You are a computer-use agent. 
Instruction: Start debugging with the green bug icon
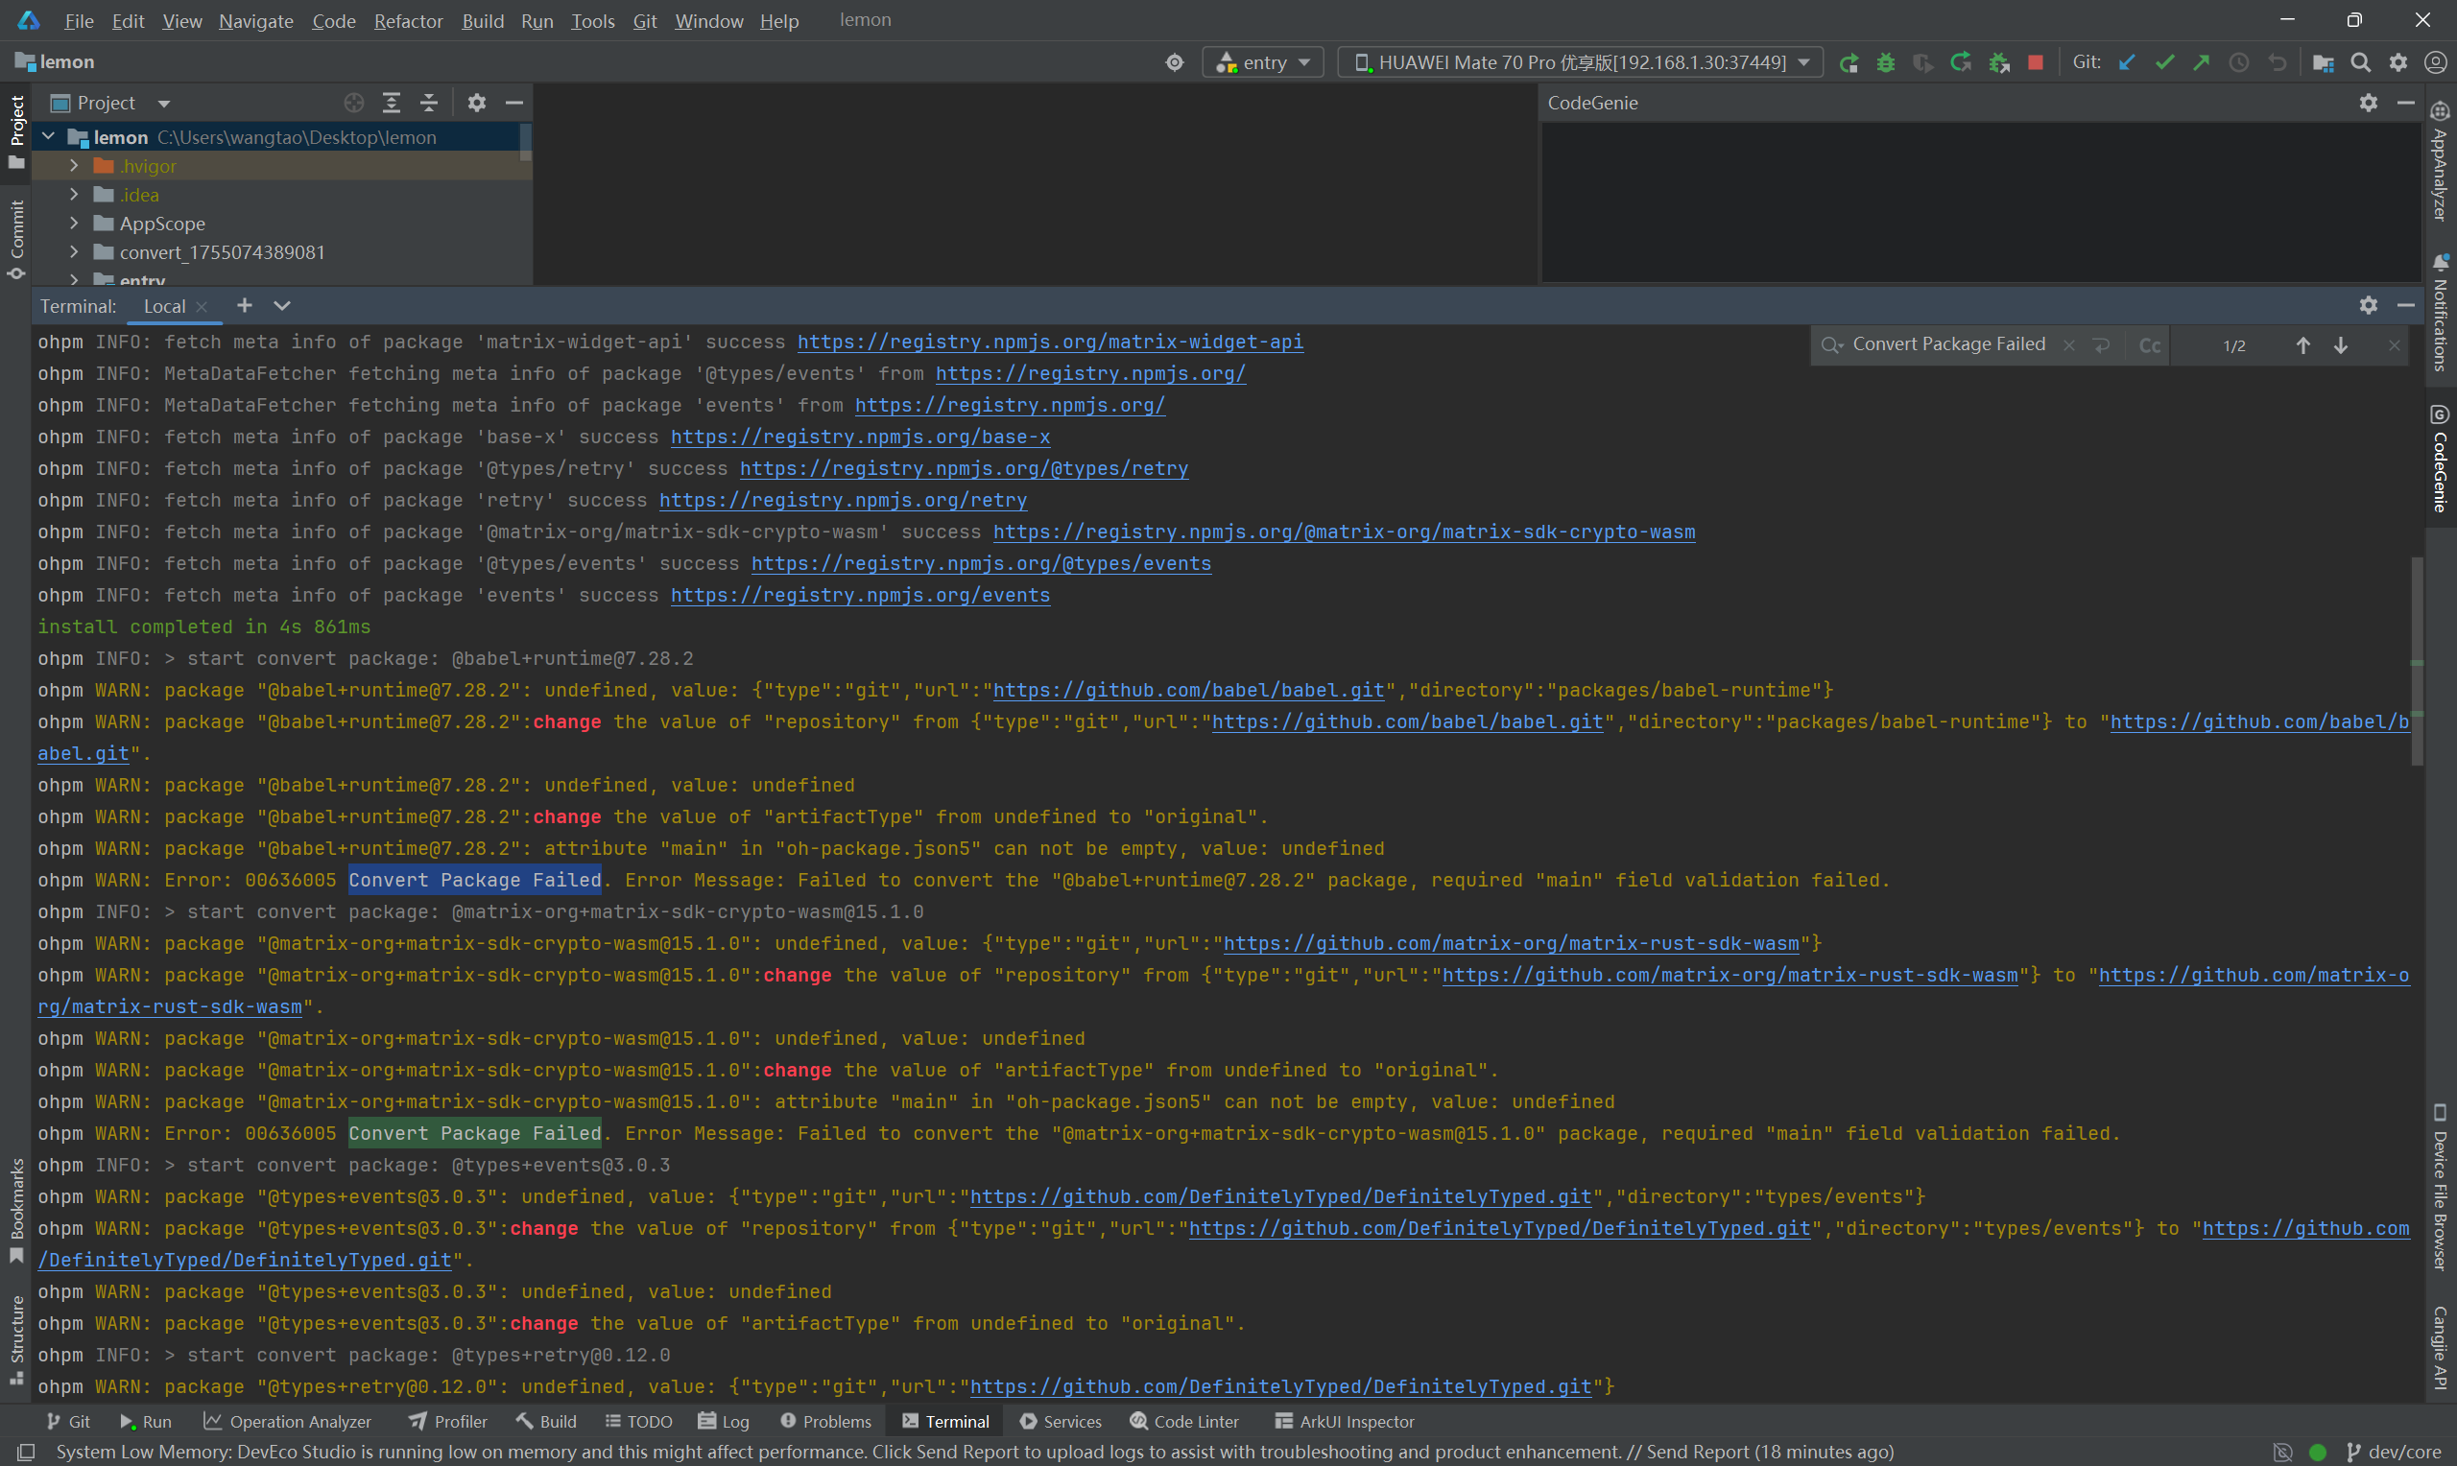[1886, 62]
